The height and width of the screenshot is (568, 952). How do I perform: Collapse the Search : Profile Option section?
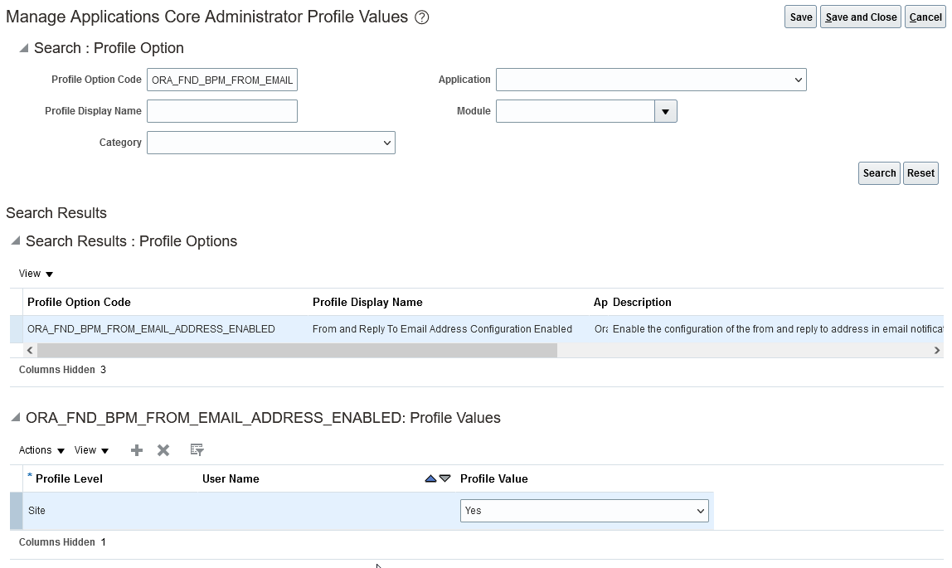pyautogui.click(x=23, y=48)
